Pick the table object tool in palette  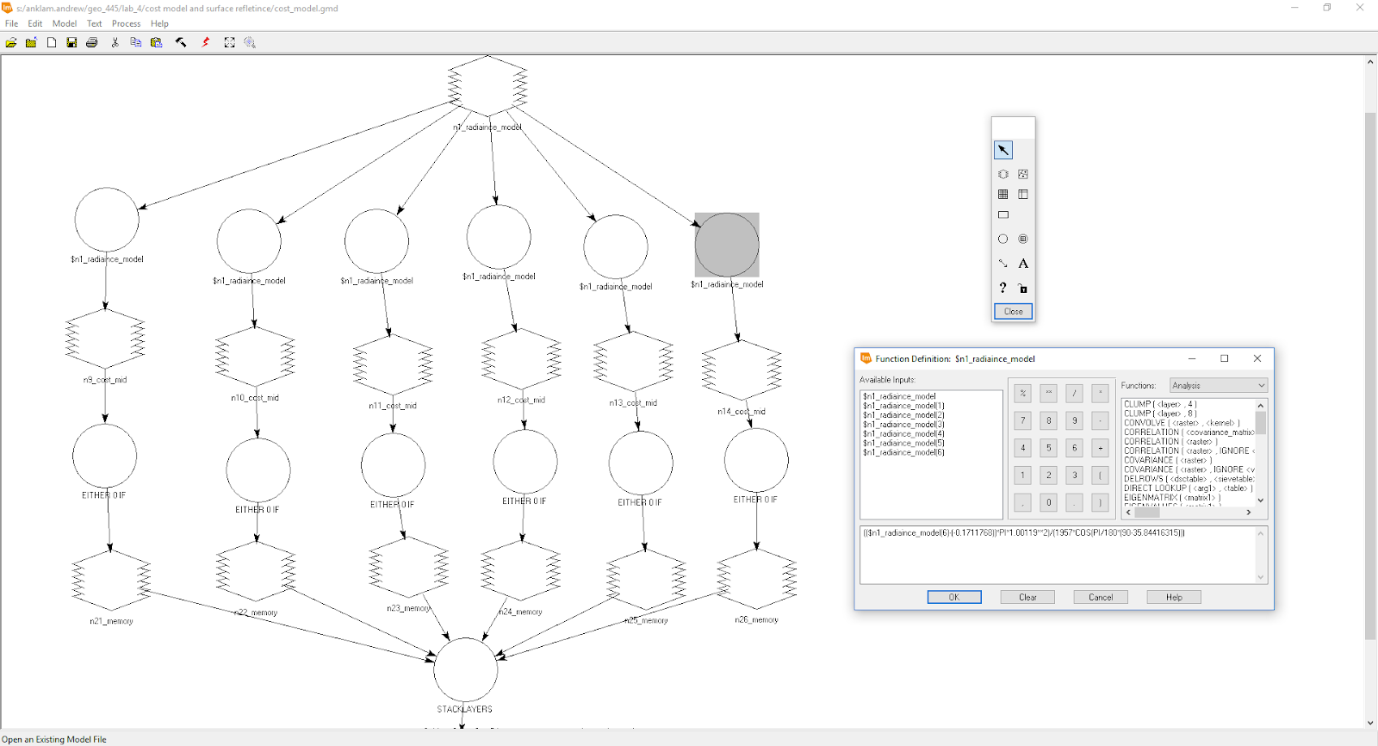[1023, 195]
